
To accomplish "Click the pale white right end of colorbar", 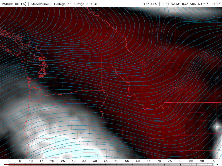I will pos(215,165).
